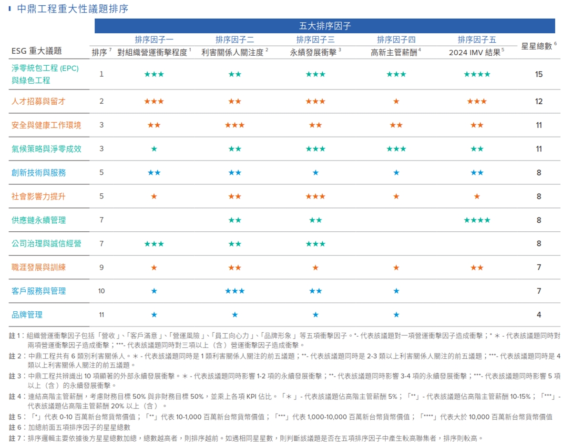Select footnote 註 3 about 外部永續發展衝擊
Image resolution: width=583 pixels, height=446 pixels.
[x=285, y=380]
